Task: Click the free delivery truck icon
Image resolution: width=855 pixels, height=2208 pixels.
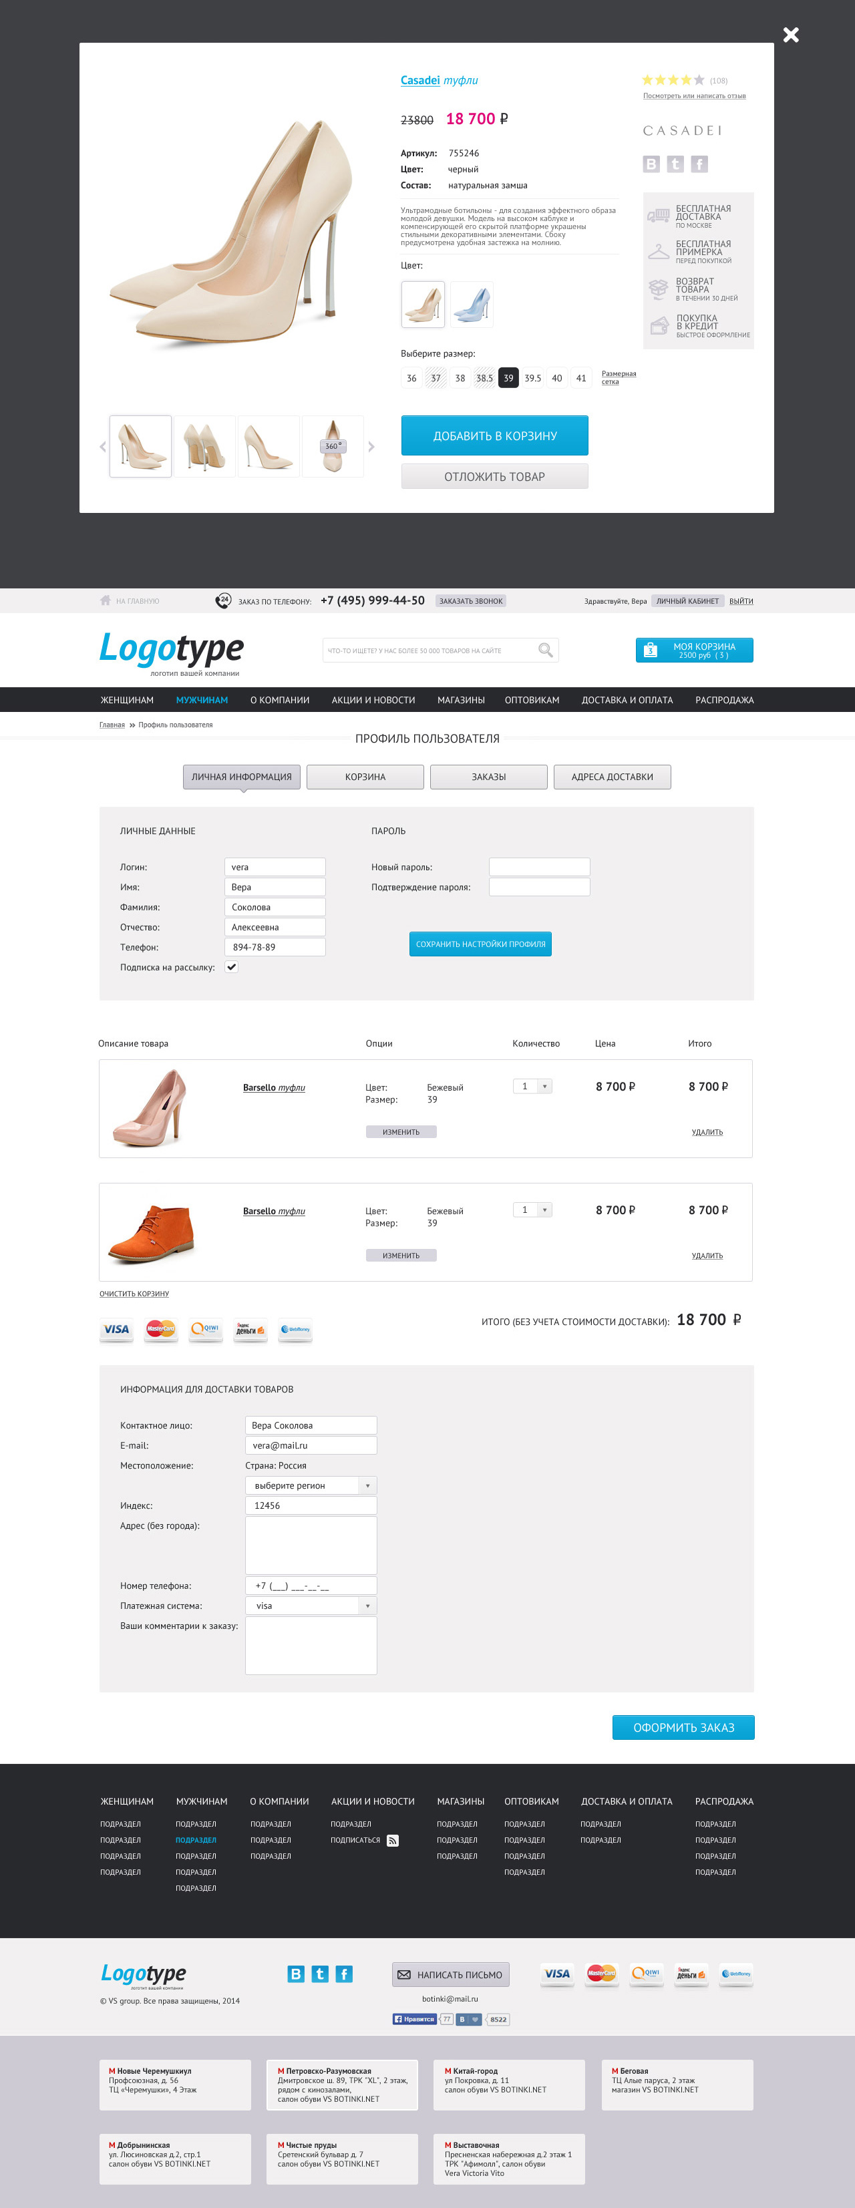Action: pyautogui.click(x=659, y=216)
